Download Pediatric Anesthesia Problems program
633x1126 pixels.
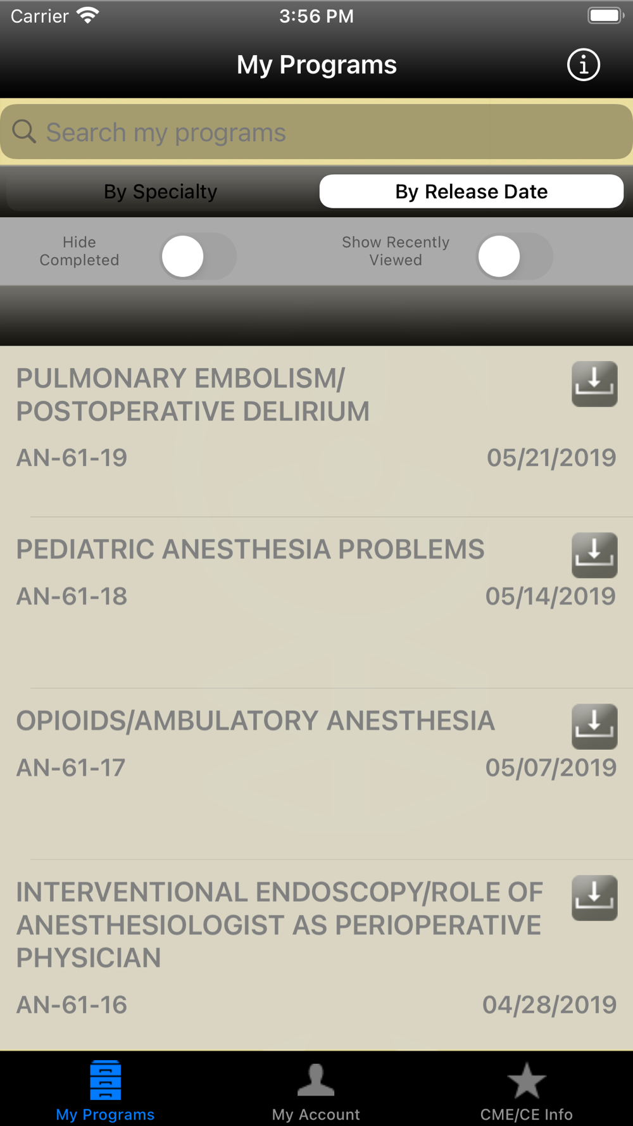pyautogui.click(x=594, y=555)
